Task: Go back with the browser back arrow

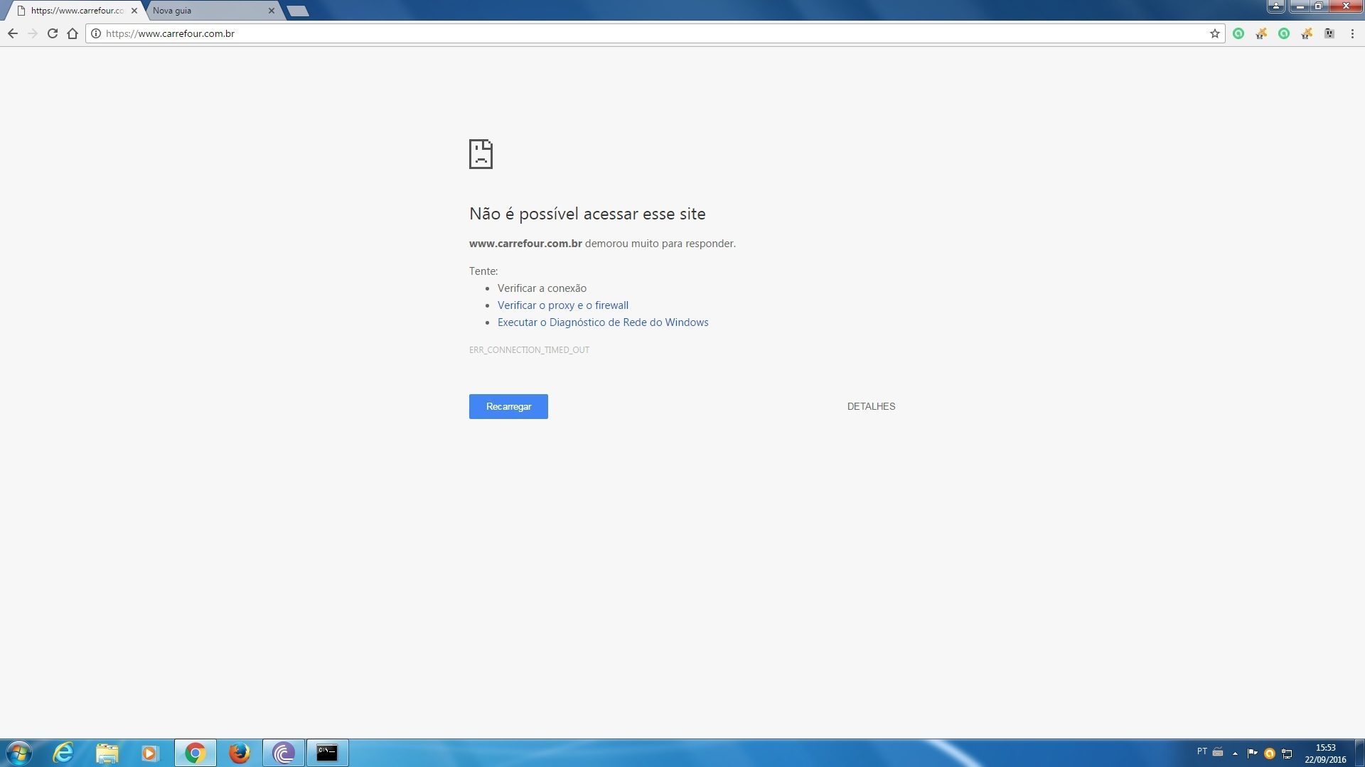Action: (x=12, y=33)
